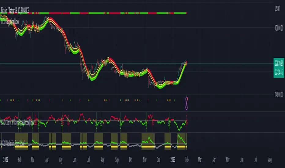285x168 pixels.
Task: Click the purple lightning bolt event icon
Action: [x=187, y=103]
